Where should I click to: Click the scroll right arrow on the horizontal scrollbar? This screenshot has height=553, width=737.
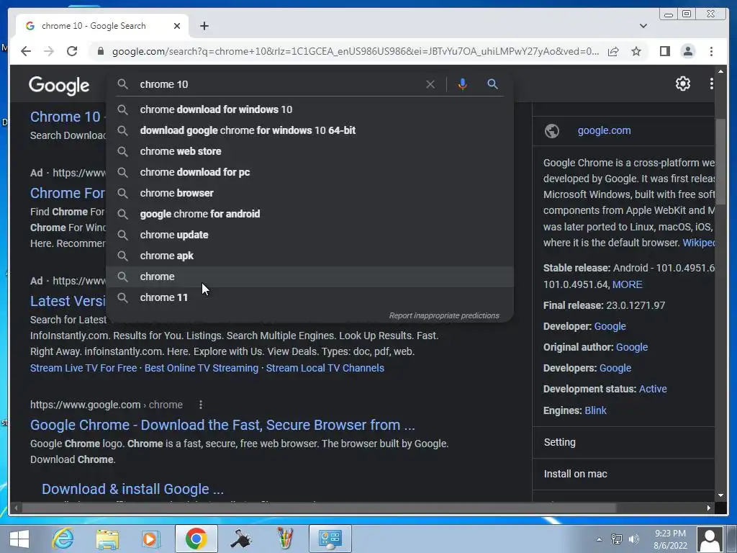tap(708, 508)
